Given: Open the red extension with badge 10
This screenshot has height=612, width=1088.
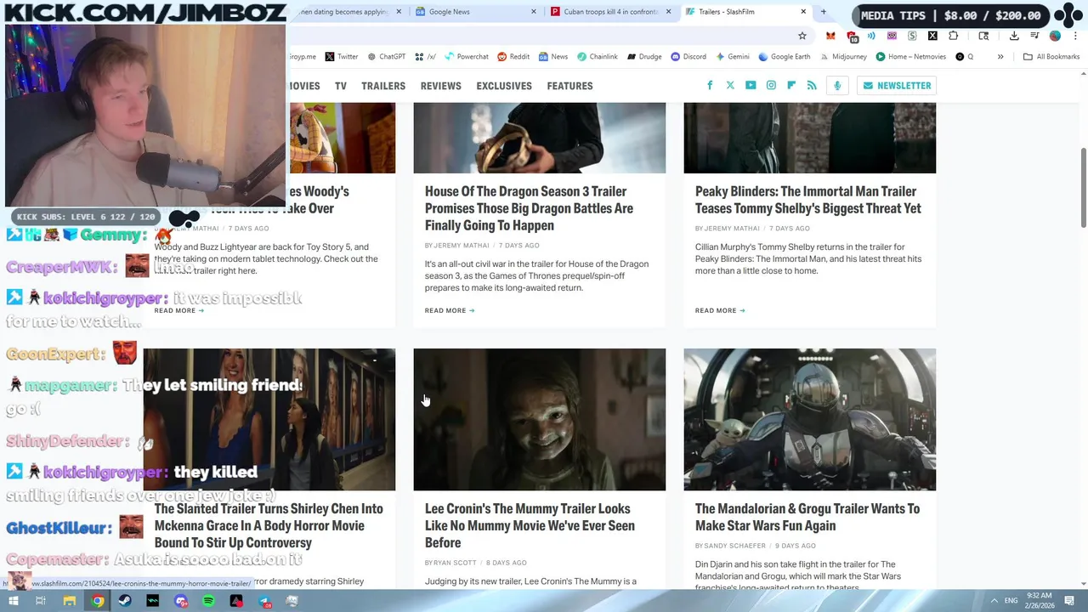Looking at the screenshot, I should tap(853, 37).
